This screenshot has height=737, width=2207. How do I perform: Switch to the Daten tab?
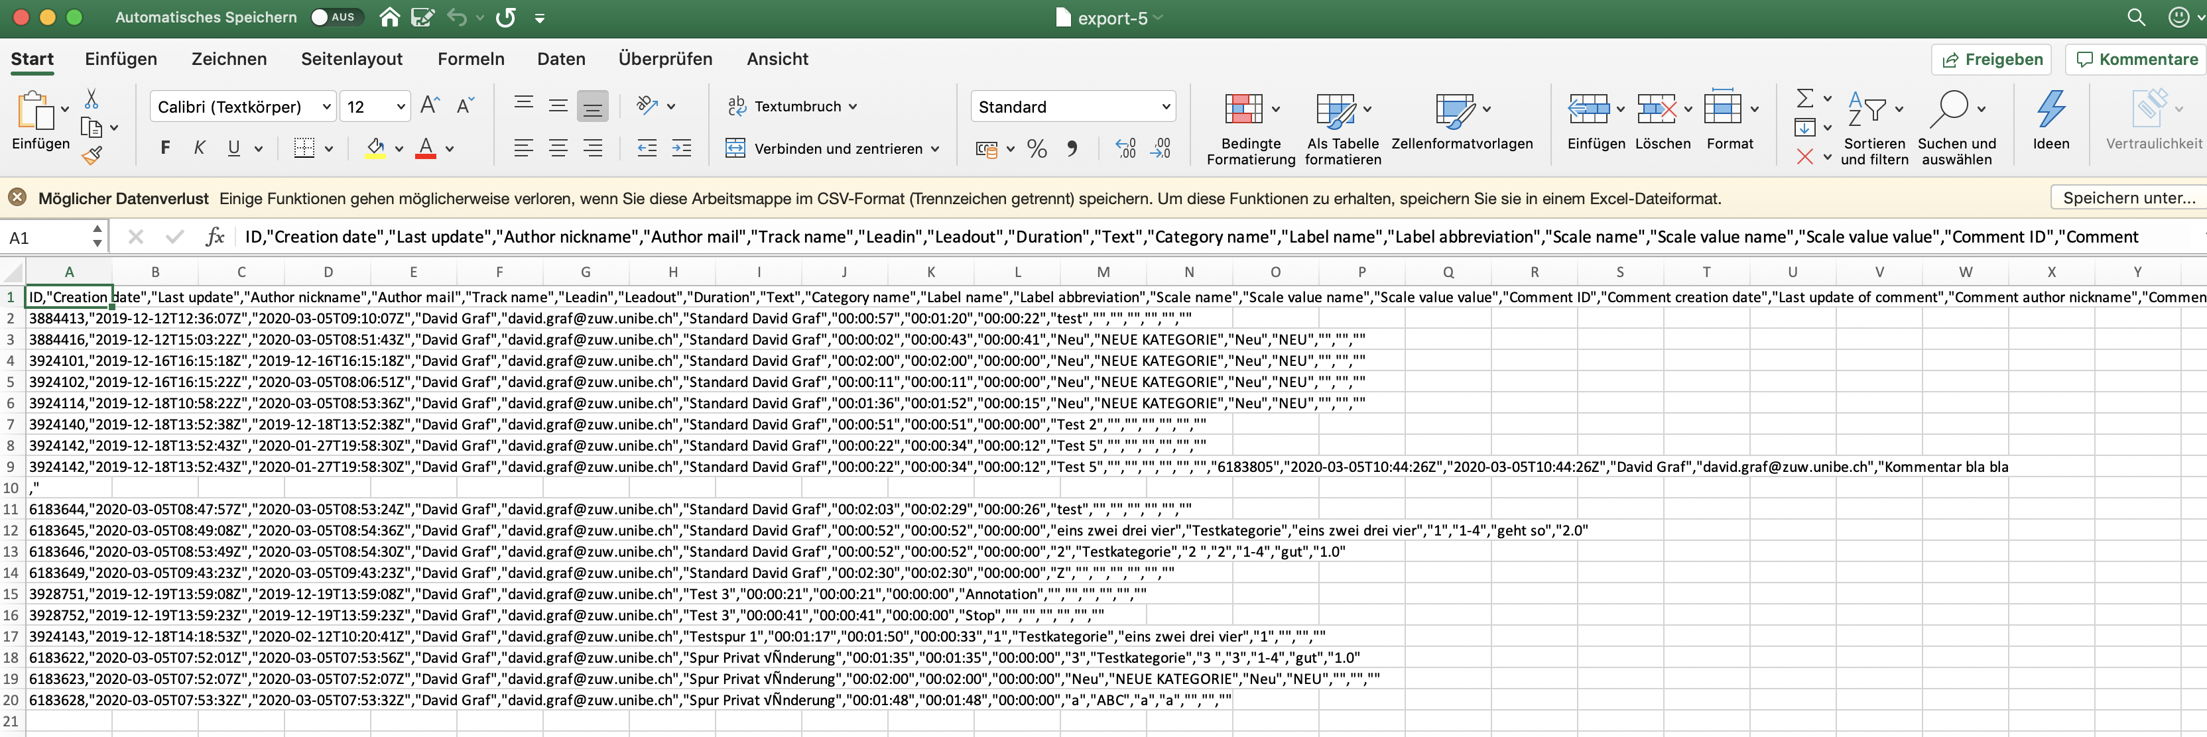pos(561,59)
